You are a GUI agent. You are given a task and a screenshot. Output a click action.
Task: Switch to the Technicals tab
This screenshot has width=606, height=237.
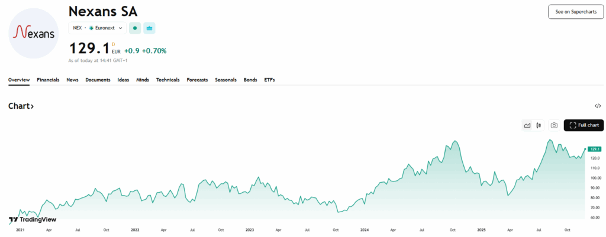(x=167, y=80)
